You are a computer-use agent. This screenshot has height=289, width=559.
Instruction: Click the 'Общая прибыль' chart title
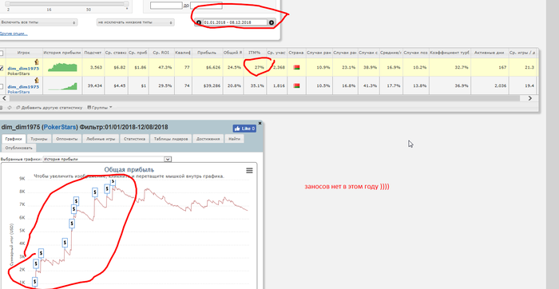point(129,169)
